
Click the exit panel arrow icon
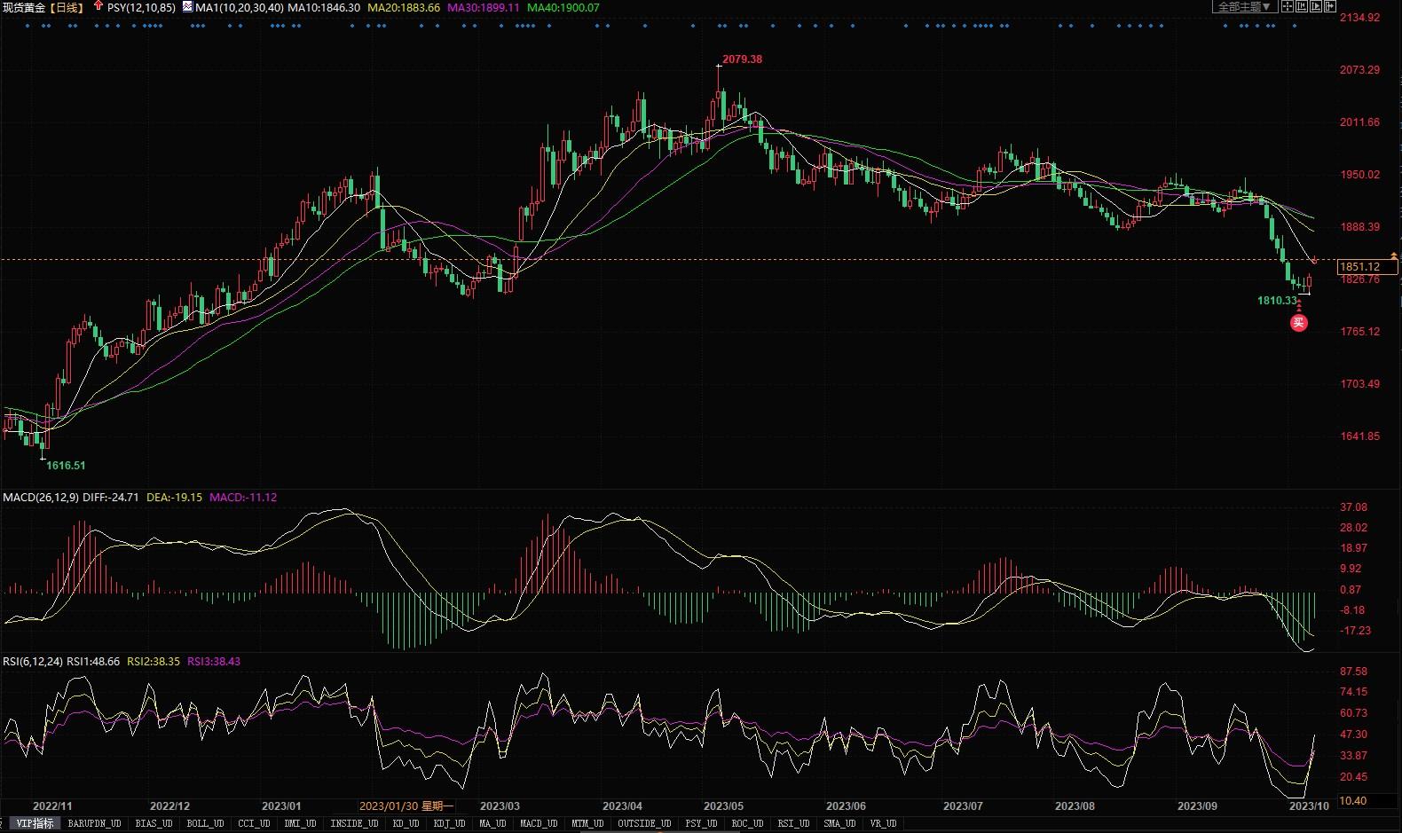pos(1330,6)
